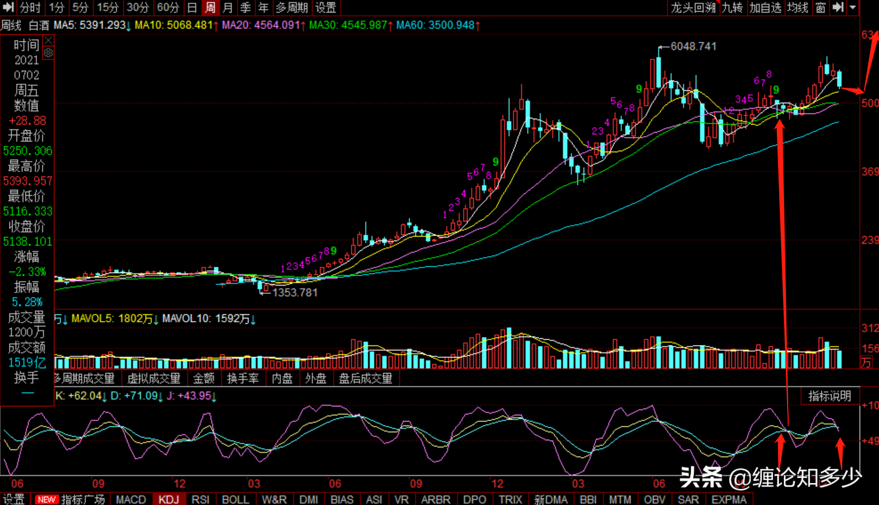
Task: Select the 15分 period tab
Action: tap(107, 7)
